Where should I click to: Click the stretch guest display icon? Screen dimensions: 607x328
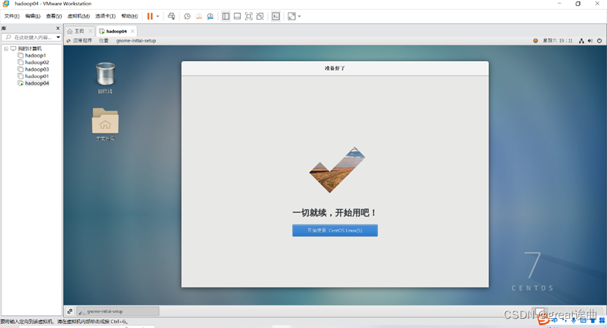[x=291, y=16]
